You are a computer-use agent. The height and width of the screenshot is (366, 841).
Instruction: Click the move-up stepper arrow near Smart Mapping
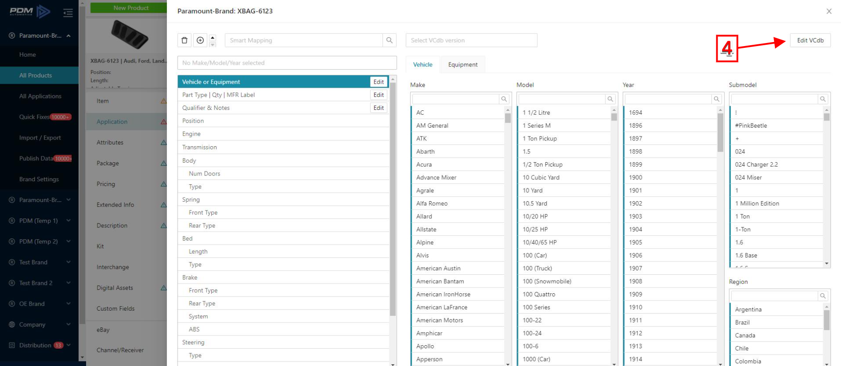(213, 37)
